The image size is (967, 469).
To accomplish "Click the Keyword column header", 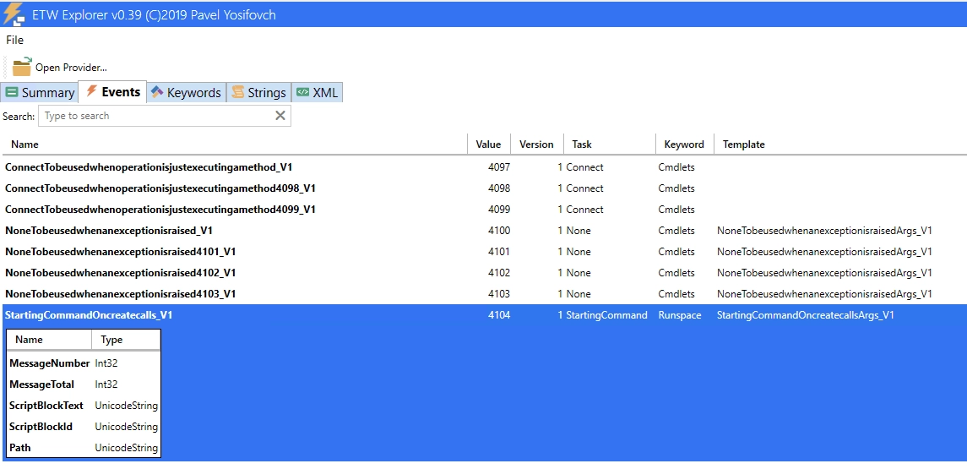I will 684,145.
